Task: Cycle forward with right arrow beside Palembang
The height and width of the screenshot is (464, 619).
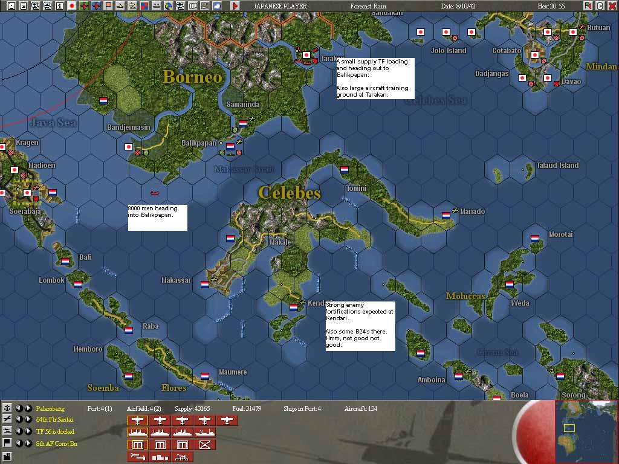Action: coord(28,408)
